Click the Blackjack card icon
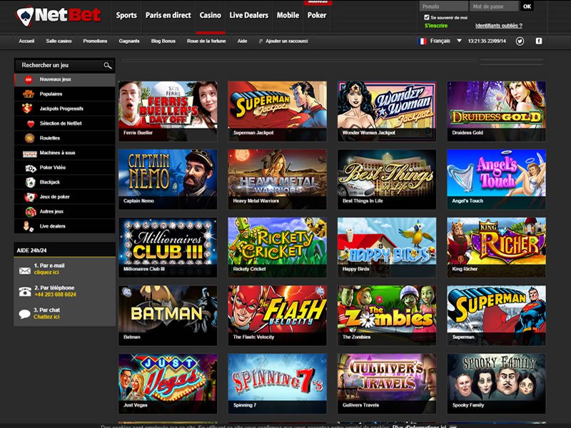The width and height of the screenshot is (571, 428). point(30,183)
